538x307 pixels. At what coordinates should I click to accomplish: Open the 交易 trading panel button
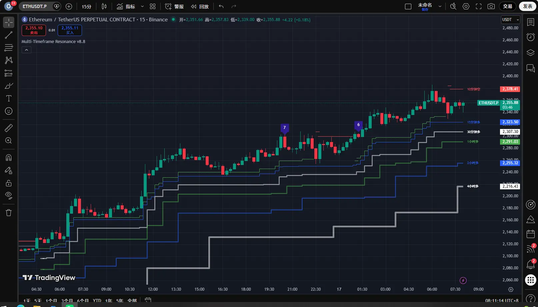pyautogui.click(x=508, y=6)
